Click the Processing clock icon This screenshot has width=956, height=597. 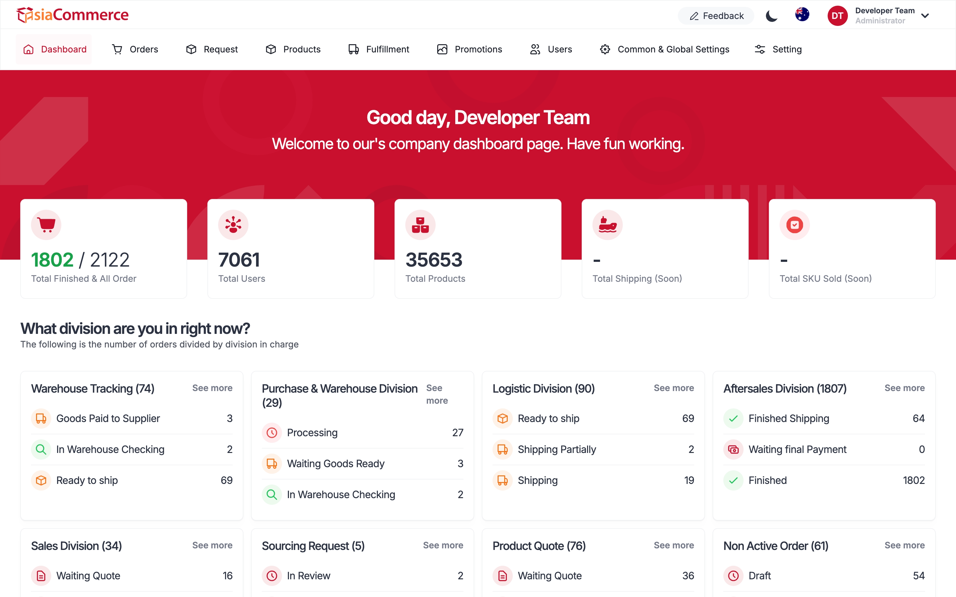pos(272,433)
